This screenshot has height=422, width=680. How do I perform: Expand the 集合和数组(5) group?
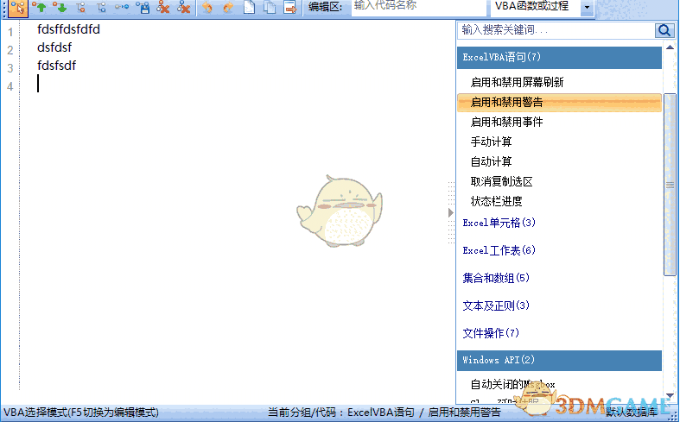[x=496, y=278]
